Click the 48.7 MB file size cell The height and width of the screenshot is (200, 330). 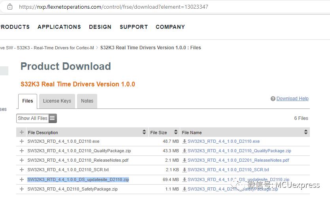[x=171, y=141]
